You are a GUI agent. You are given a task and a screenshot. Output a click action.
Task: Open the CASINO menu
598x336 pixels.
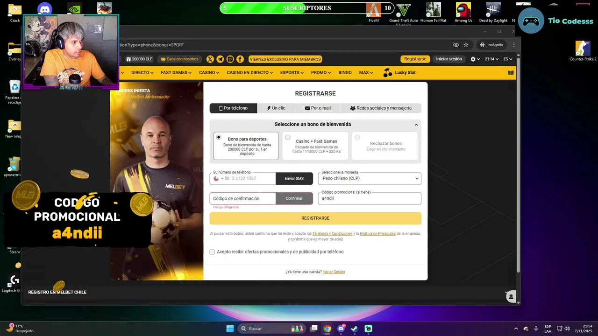(x=210, y=73)
